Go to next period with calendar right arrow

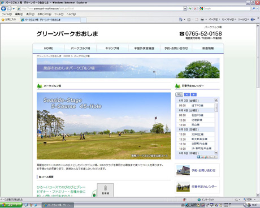pos(193,94)
